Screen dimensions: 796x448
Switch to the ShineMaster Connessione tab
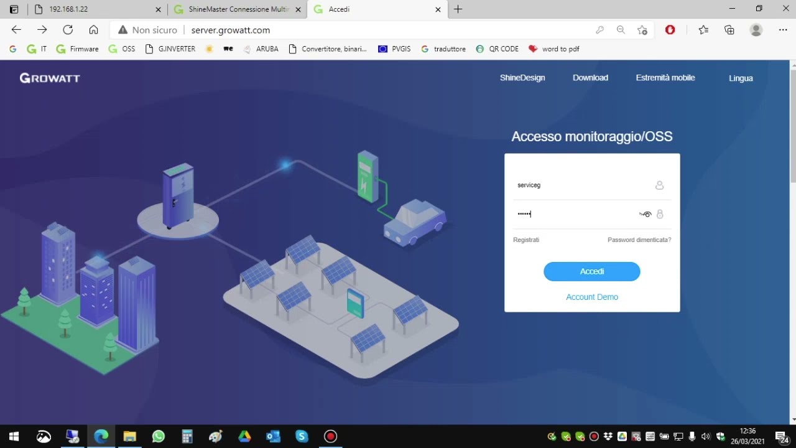tap(238, 9)
